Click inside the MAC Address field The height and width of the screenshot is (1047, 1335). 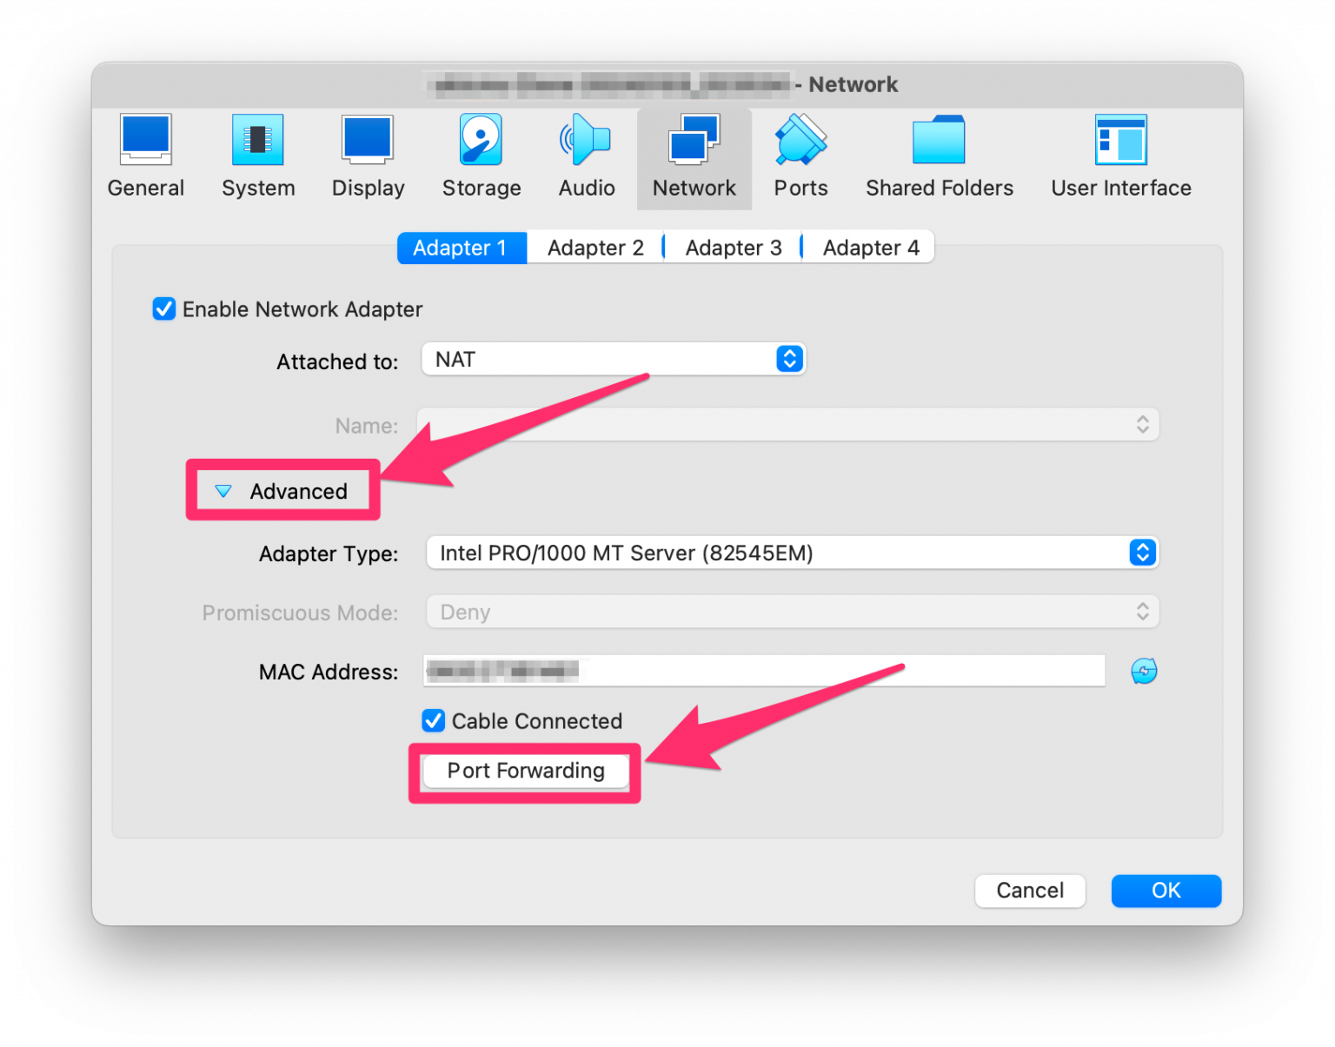click(x=763, y=670)
